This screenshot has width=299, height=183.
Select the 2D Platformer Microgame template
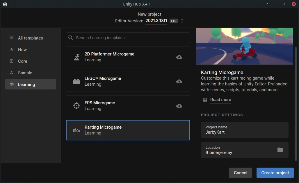click(128, 57)
